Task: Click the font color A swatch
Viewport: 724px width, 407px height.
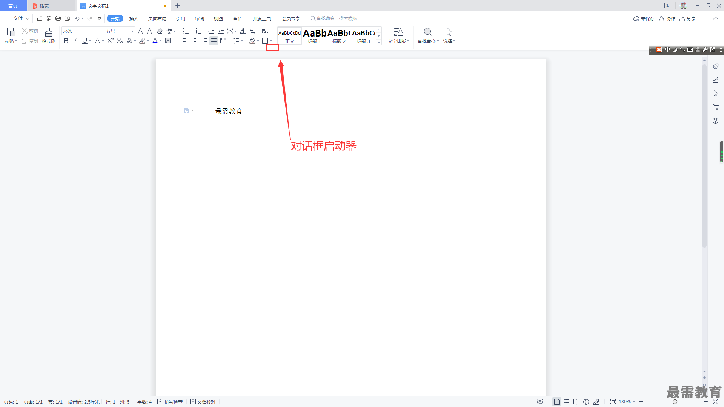Action: 155,41
